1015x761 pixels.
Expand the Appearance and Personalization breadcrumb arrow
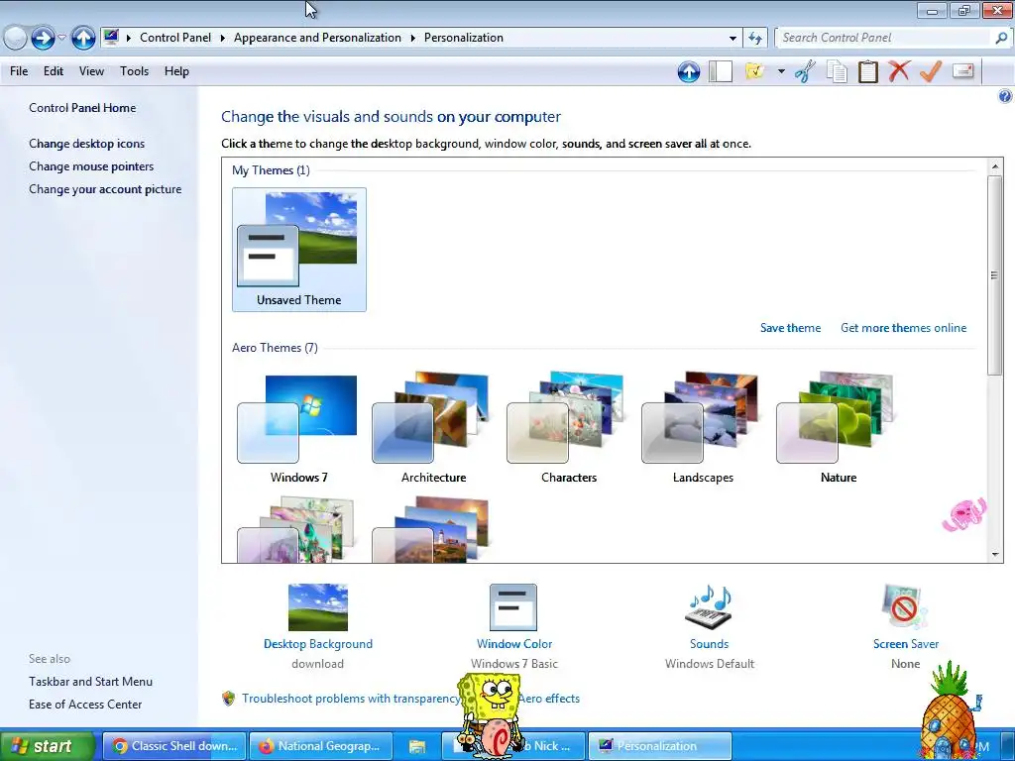pyautogui.click(x=412, y=38)
